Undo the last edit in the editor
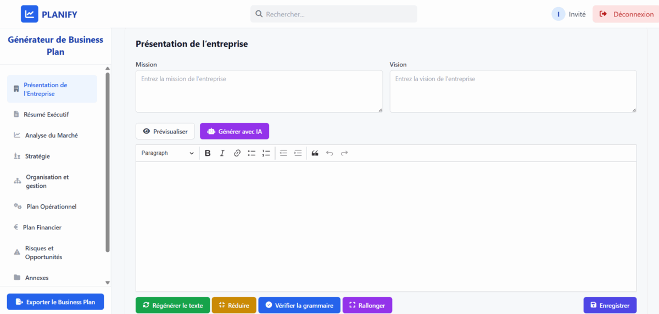Image resolution: width=659 pixels, height=314 pixels. [329, 153]
